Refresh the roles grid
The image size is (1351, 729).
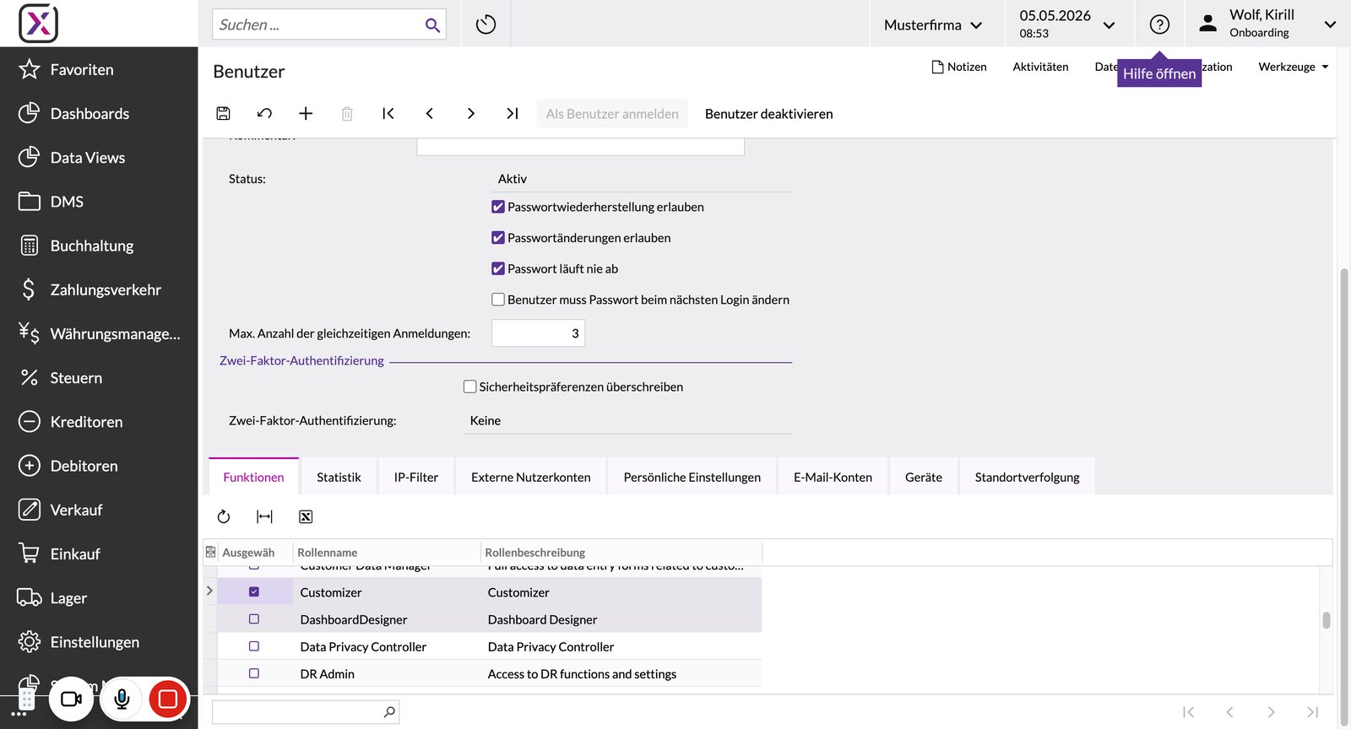224,516
